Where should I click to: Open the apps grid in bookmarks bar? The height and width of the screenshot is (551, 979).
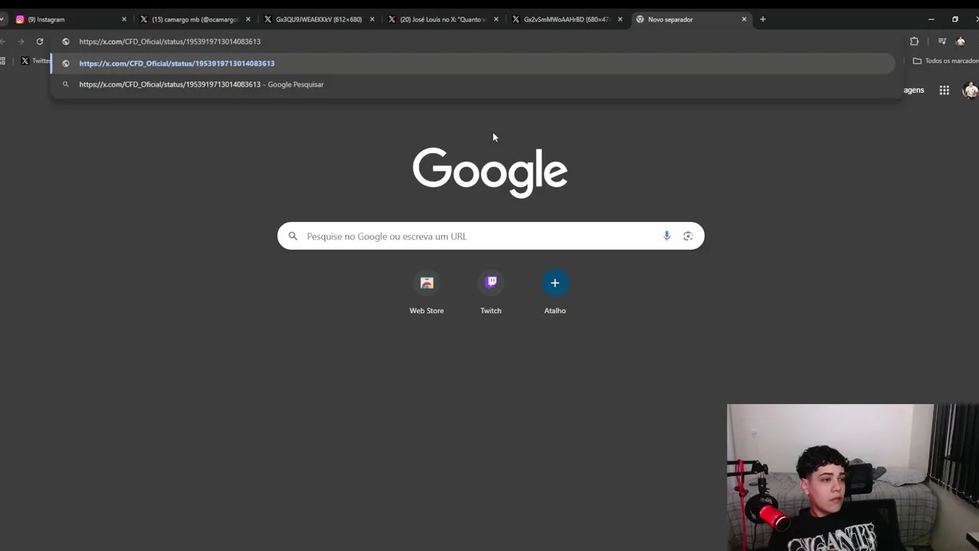[3, 60]
